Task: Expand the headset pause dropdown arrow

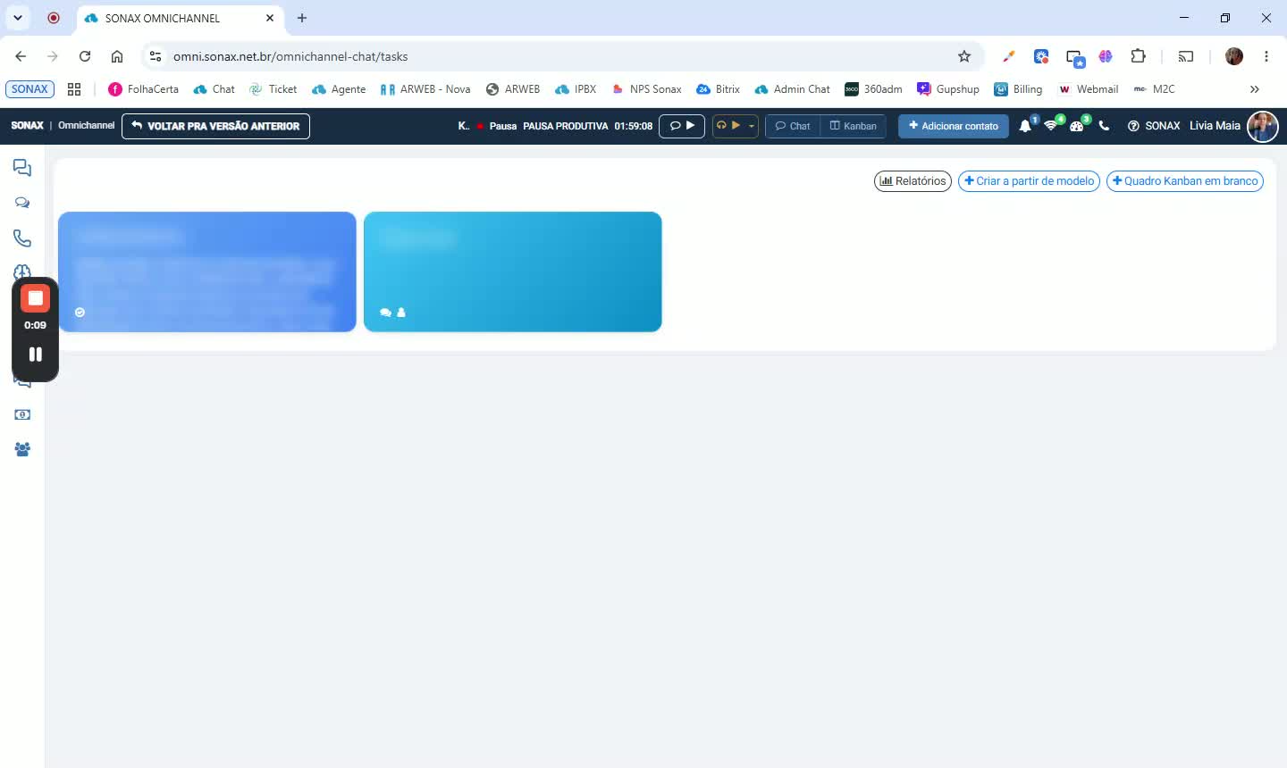Action: [x=752, y=126]
